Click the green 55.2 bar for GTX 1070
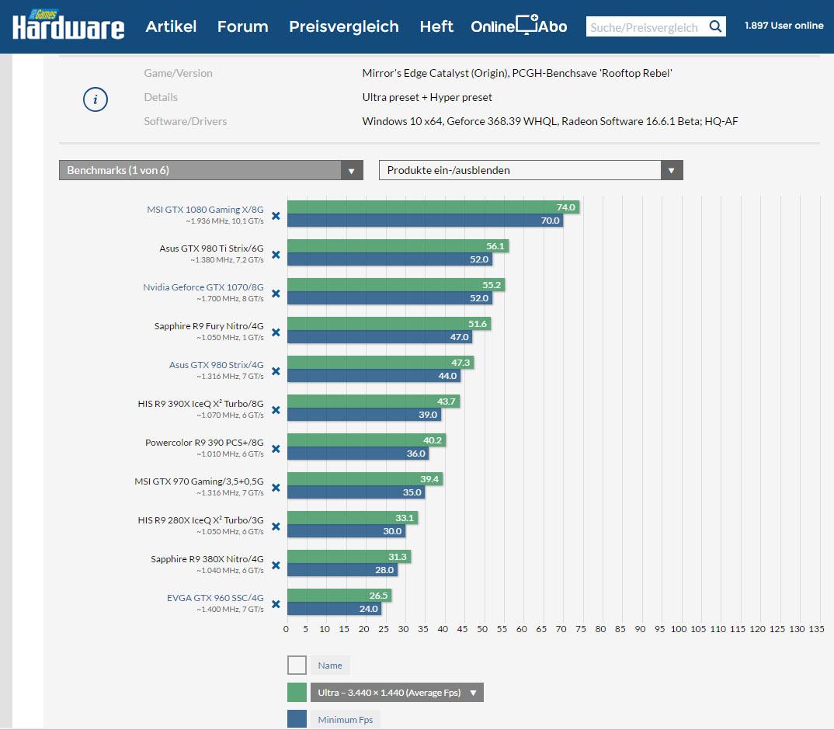This screenshot has width=834, height=730. pos(396,285)
